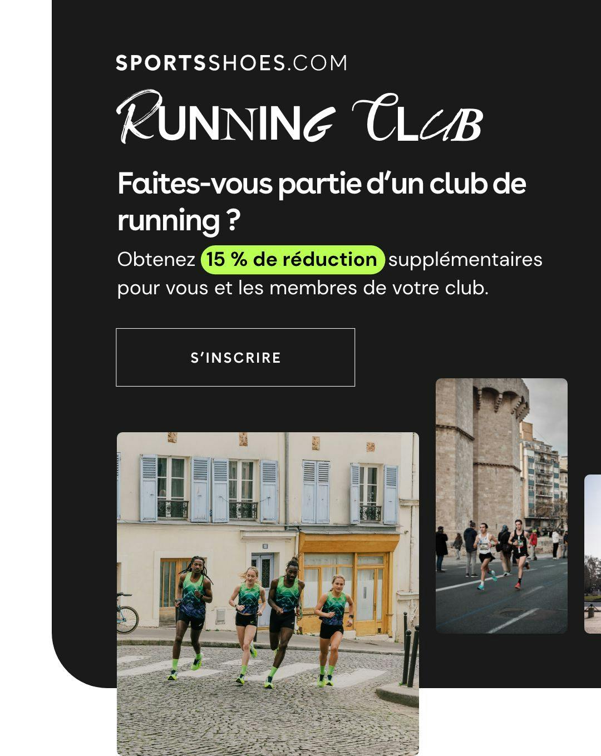Open the Paris street runners photo

(268, 594)
